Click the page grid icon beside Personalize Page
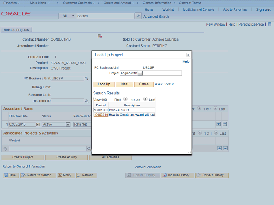 click(x=269, y=24)
